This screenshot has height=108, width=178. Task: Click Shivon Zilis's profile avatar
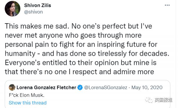[12, 9]
